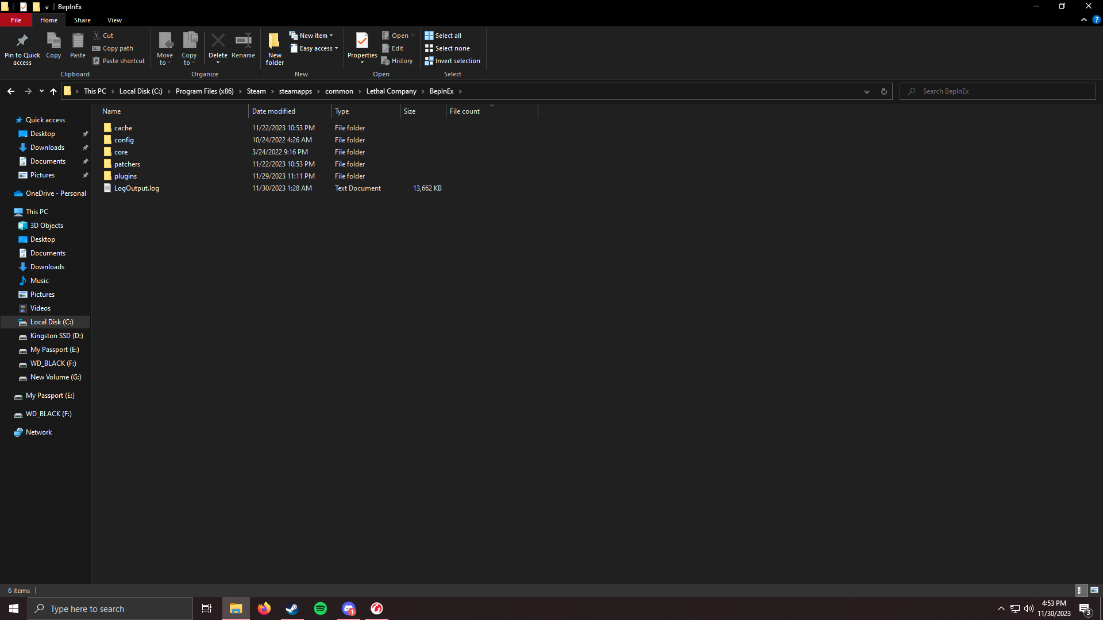The width and height of the screenshot is (1103, 620).
Task: Open Properties for selected item
Action: tap(362, 48)
